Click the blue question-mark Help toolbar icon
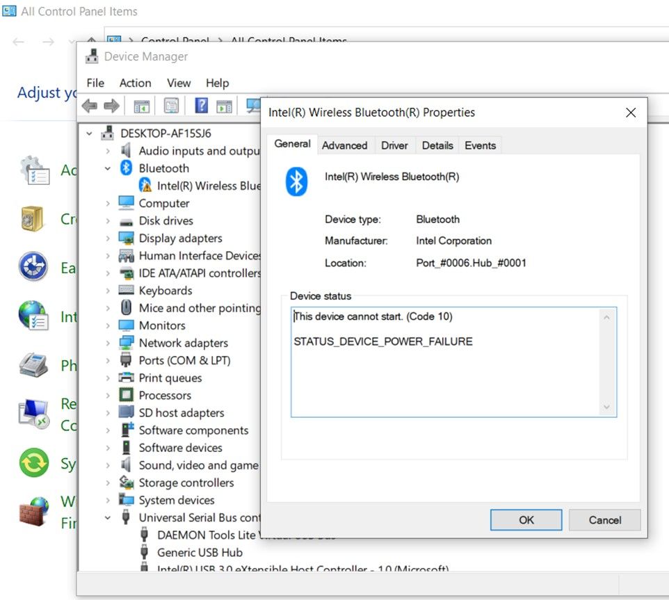This screenshot has width=669, height=600. 202,106
